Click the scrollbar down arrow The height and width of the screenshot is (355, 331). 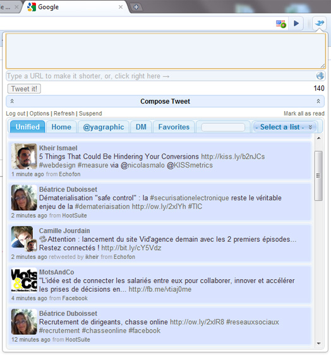click(x=318, y=343)
